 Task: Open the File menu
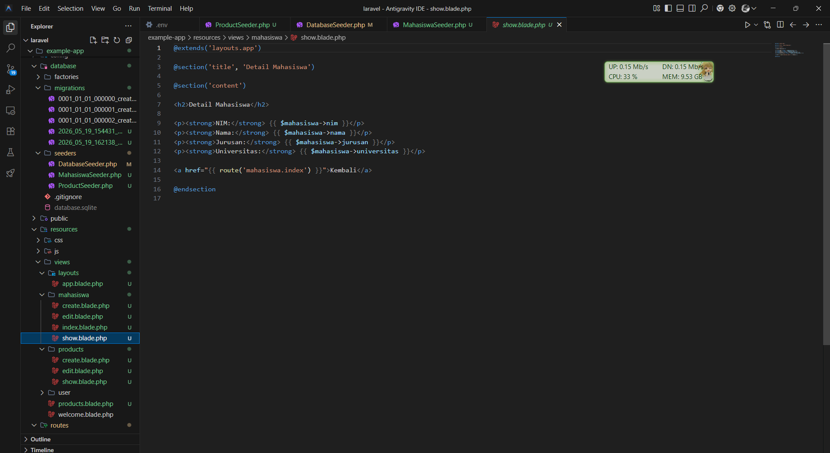(x=26, y=8)
